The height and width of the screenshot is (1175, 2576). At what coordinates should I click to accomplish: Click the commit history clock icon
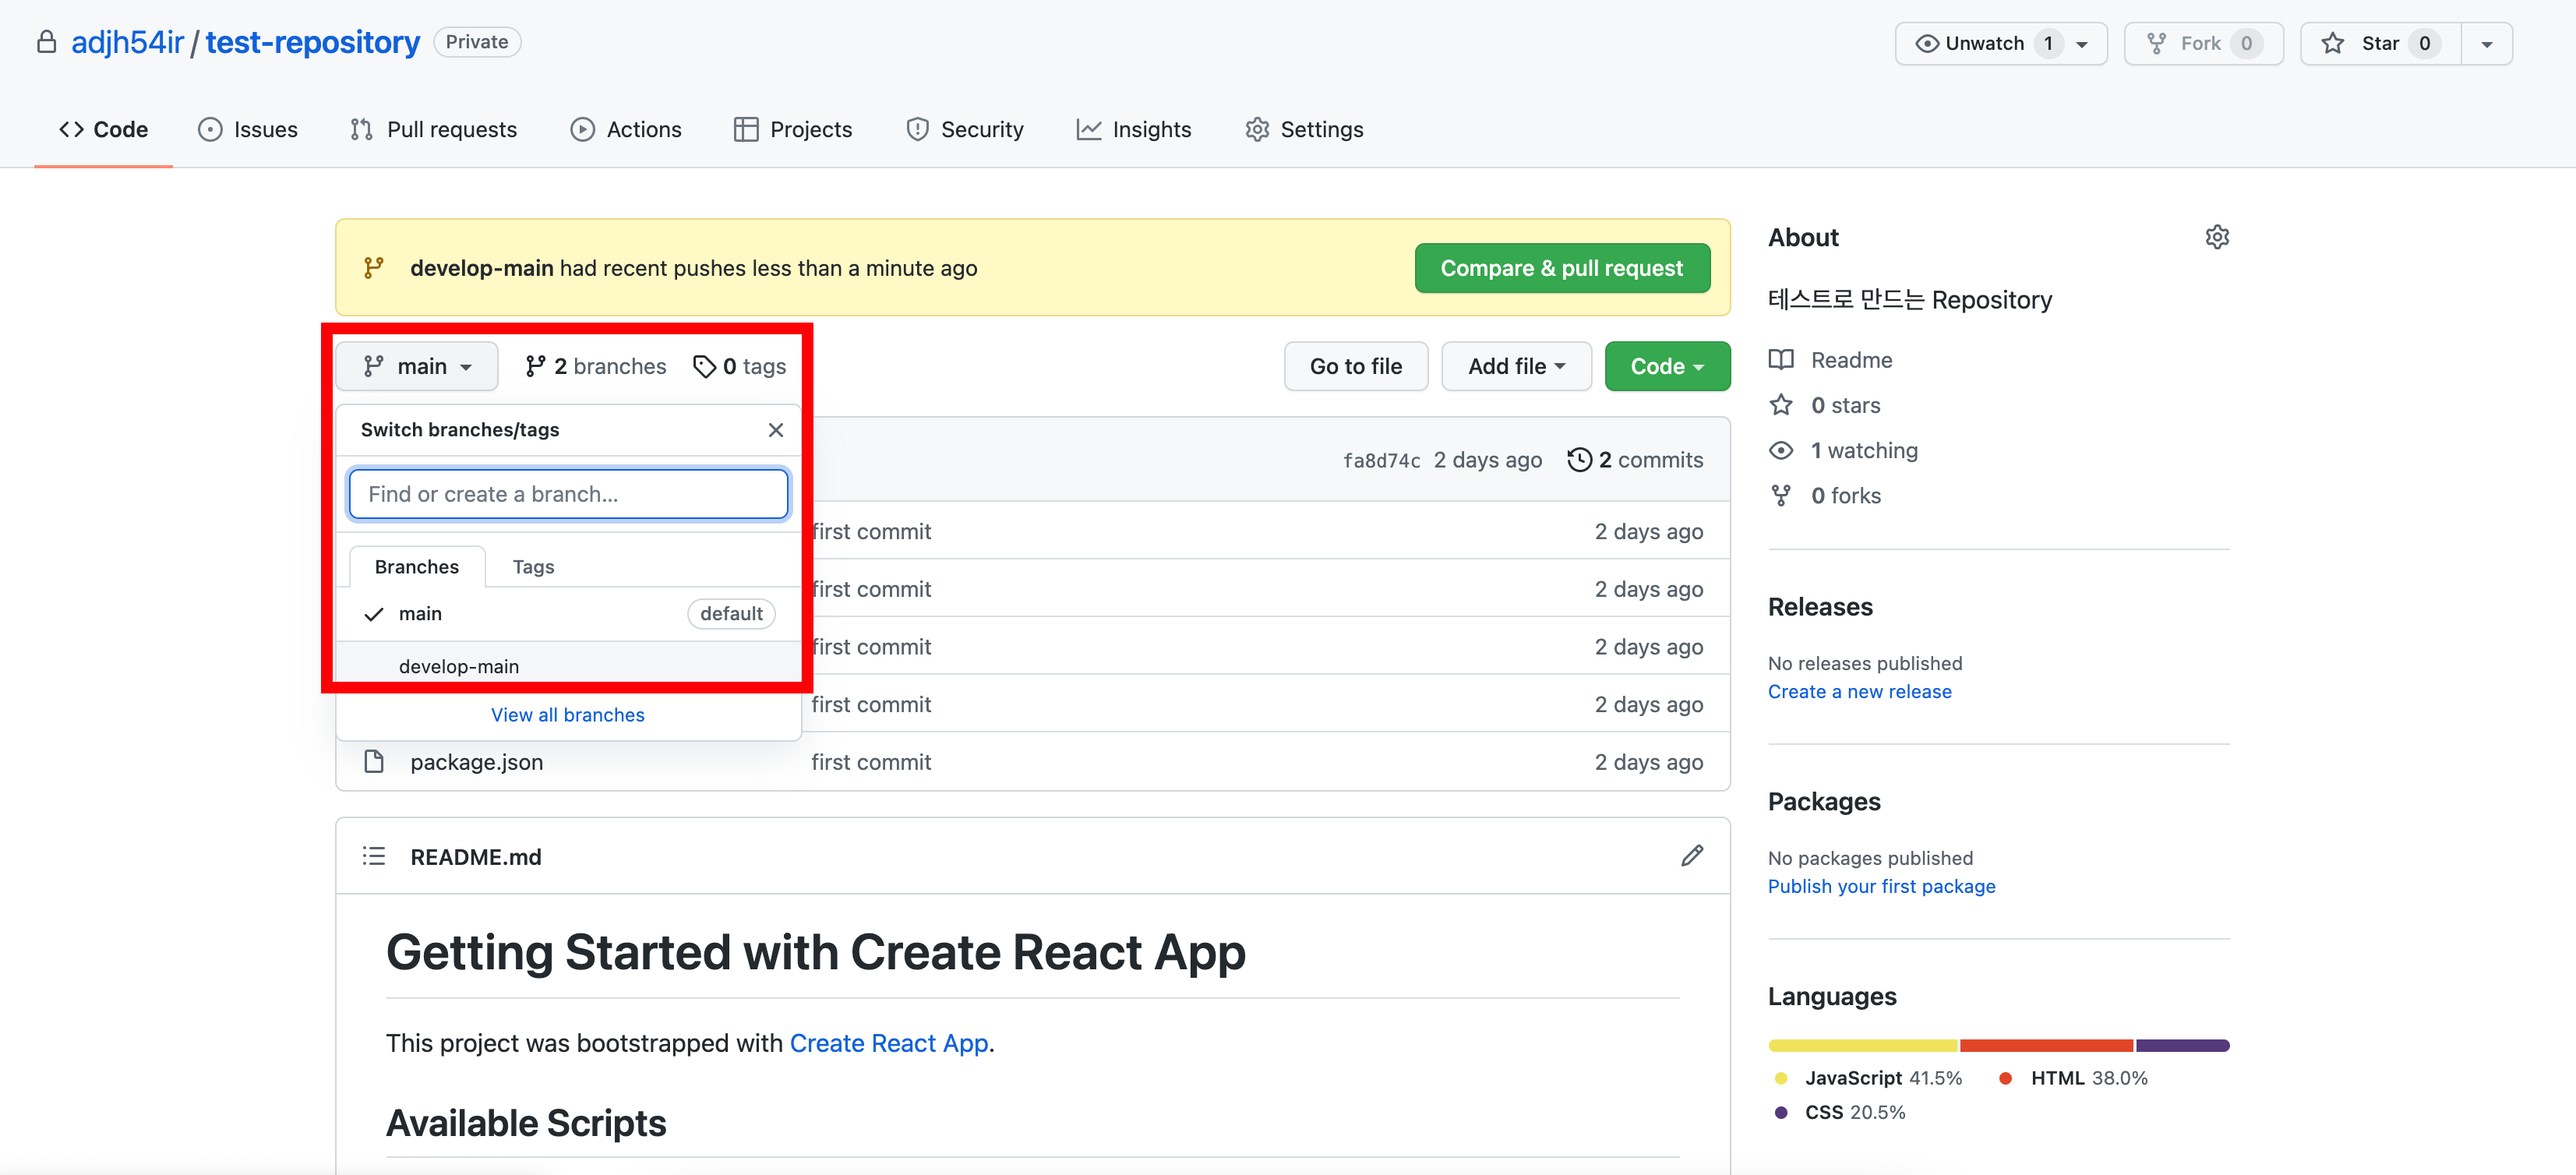click(x=1579, y=460)
